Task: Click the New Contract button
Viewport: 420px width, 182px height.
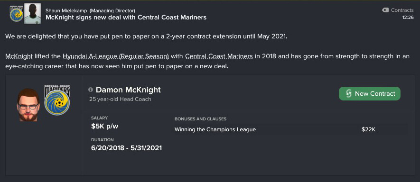Action: 369,94
